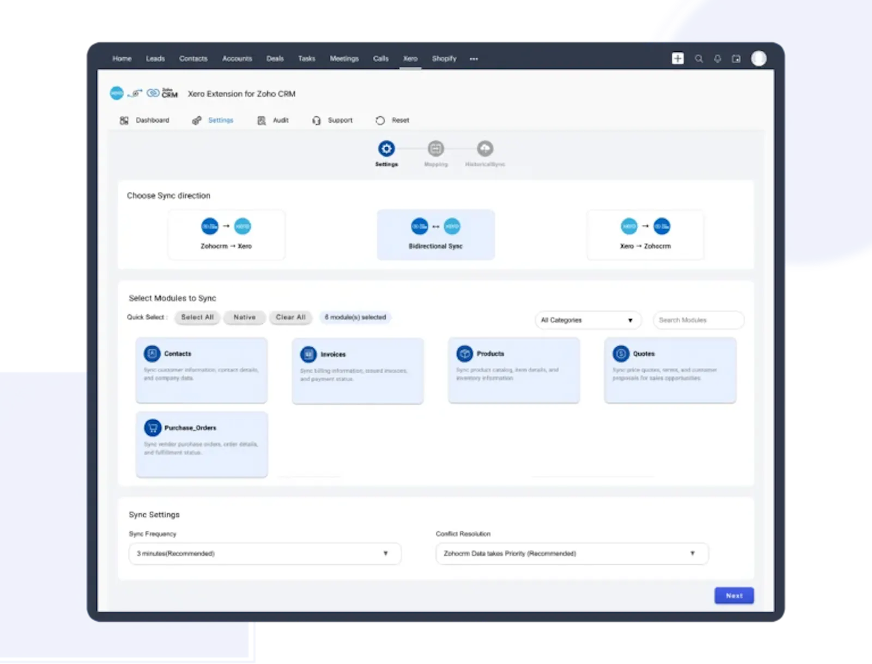Go to the Settings step circle
Viewport: 872px width, 664px height.
386,148
